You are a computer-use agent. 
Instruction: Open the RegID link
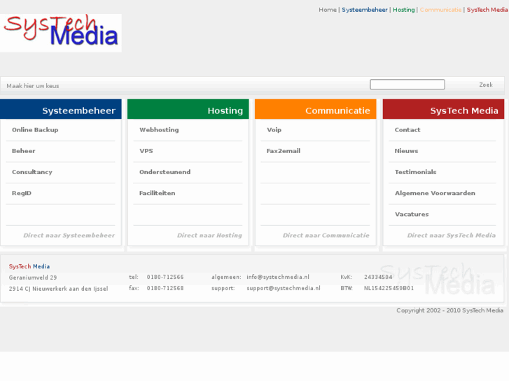pos(22,193)
